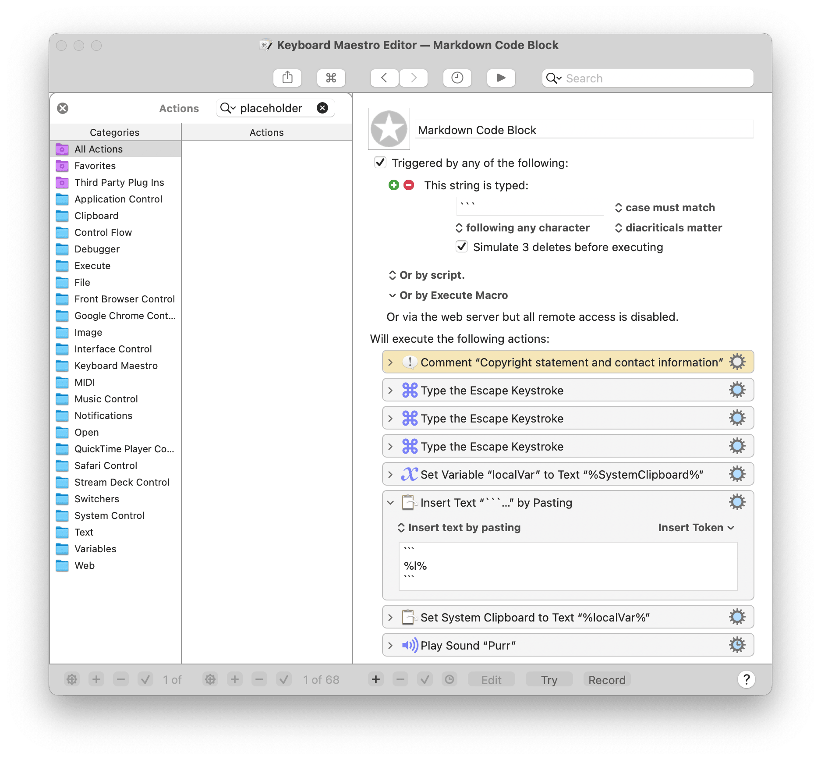Image resolution: width=821 pixels, height=760 pixels.
Task: Click the command-key macro toolbar button
Action: pyautogui.click(x=331, y=78)
